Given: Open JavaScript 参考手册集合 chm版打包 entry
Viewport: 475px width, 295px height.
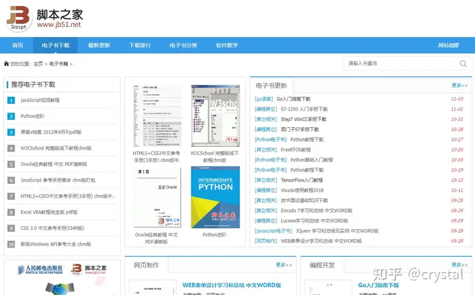Looking at the screenshot, I should pyautogui.click(x=58, y=180).
